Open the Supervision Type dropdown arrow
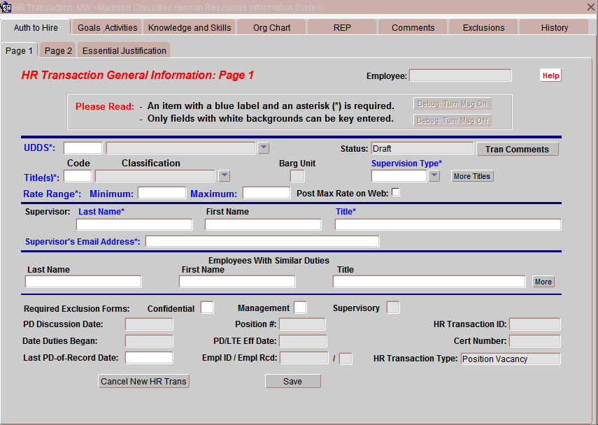 [x=434, y=175]
